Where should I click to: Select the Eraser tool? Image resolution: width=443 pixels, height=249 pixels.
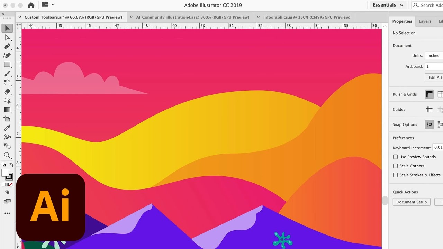tap(7, 92)
